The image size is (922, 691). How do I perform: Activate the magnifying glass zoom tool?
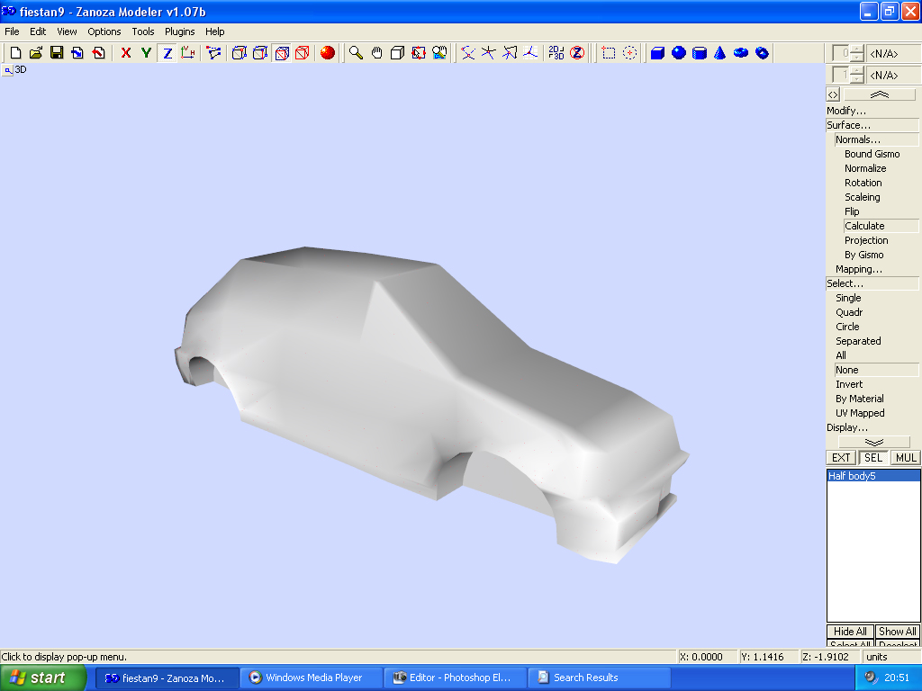click(x=357, y=53)
